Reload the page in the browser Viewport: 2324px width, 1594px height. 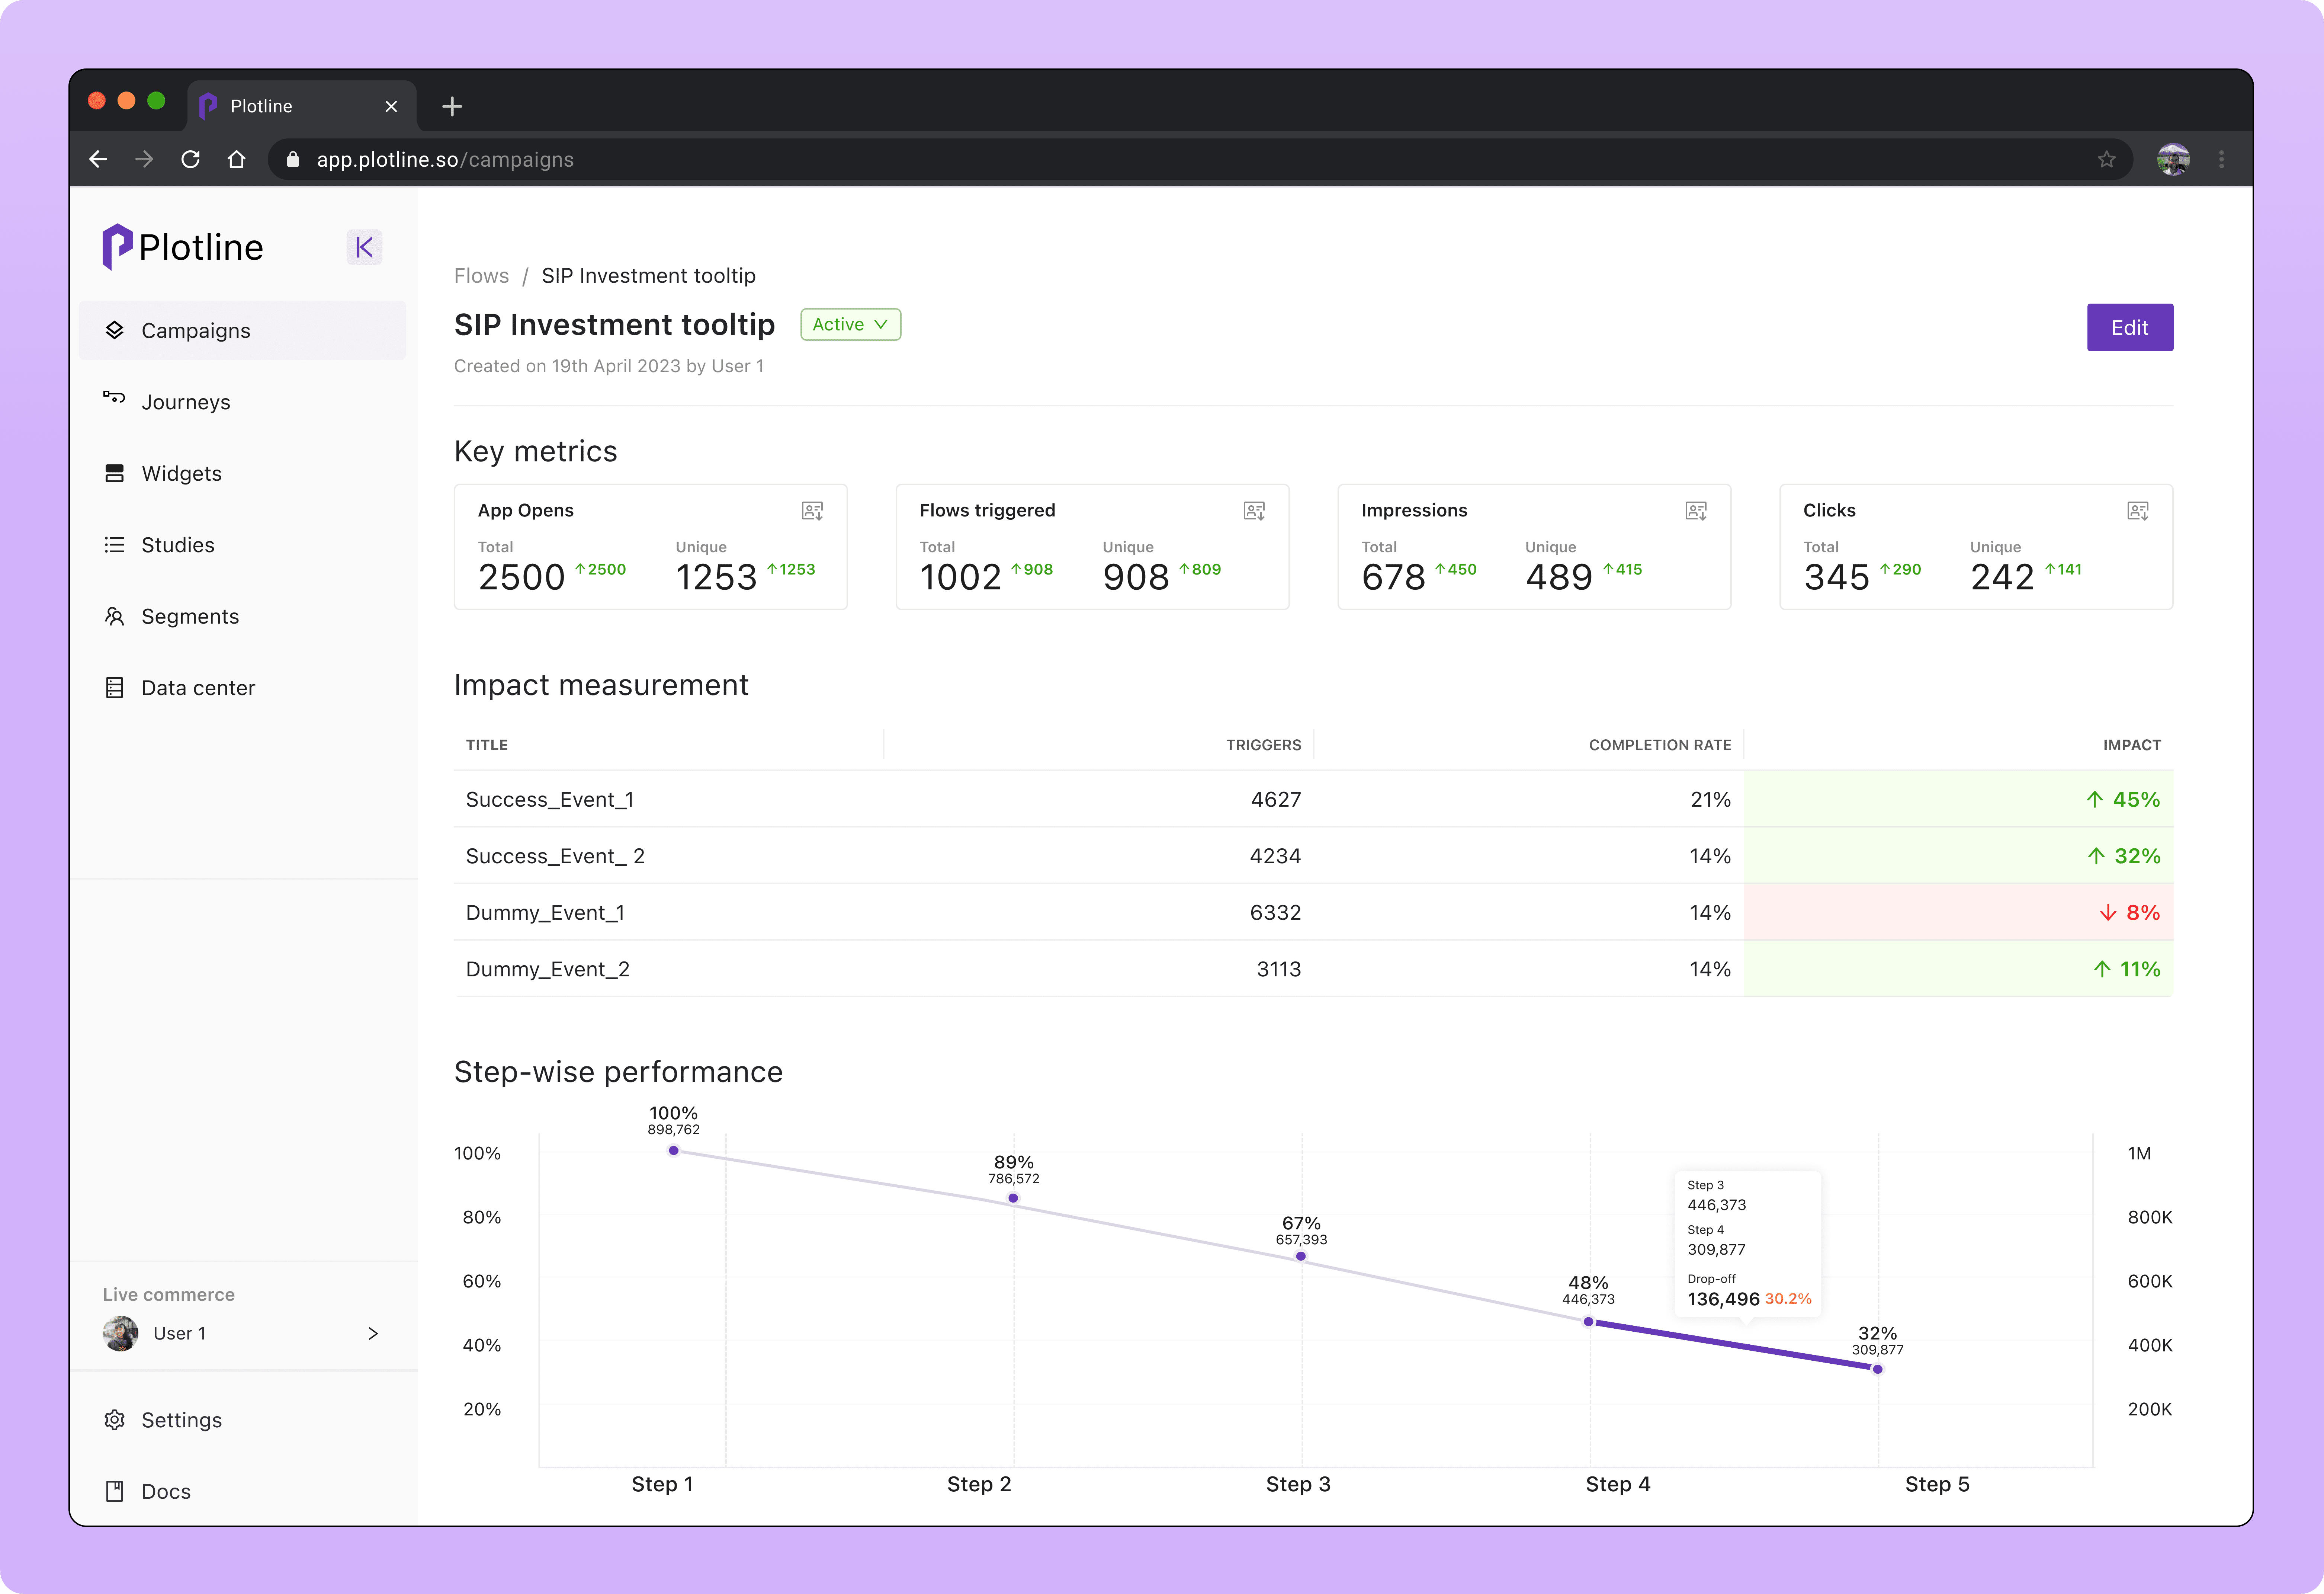pyautogui.click(x=190, y=160)
